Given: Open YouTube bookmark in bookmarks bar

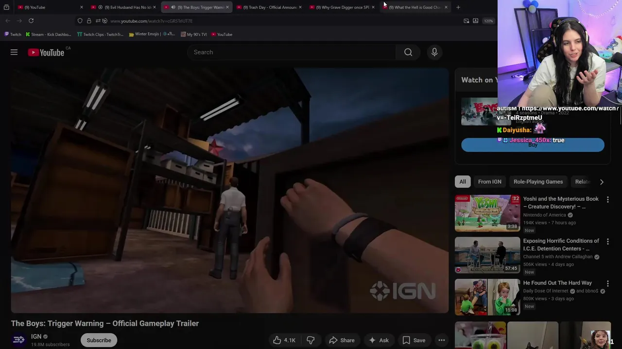Looking at the screenshot, I should [x=222, y=34].
